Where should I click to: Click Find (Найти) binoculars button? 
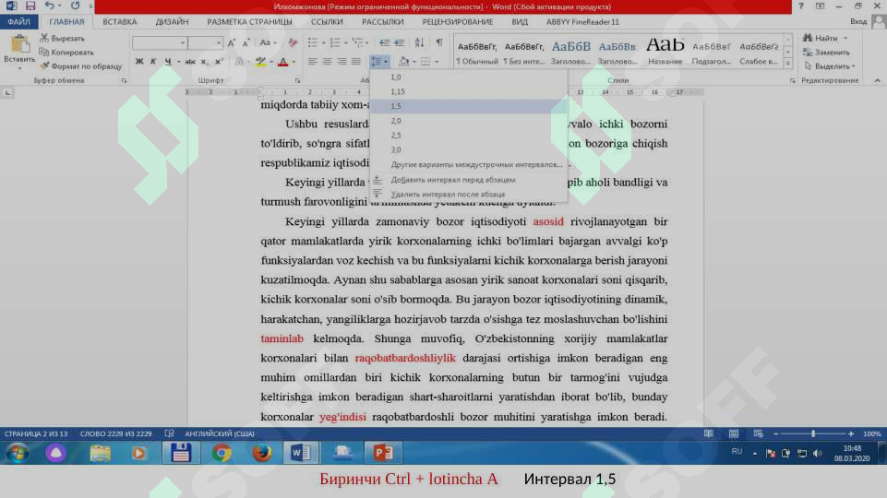(x=821, y=38)
